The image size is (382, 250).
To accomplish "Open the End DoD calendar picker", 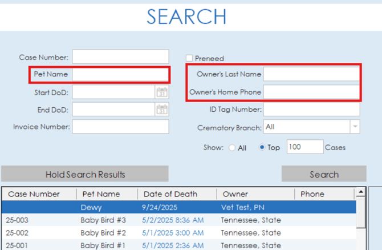I will click(x=162, y=109).
